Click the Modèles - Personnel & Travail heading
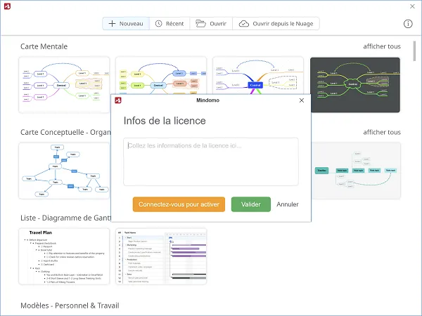This screenshot has height=316, width=422. [70, 305]
